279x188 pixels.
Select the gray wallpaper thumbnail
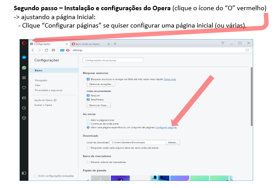pos(101,178)
